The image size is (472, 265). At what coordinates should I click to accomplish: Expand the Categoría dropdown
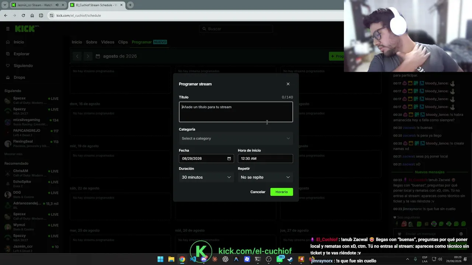(x=236, y=138)
